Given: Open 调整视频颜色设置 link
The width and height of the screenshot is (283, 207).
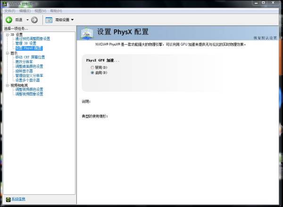Looking at the screenshot, I should (x=29, y=89).
